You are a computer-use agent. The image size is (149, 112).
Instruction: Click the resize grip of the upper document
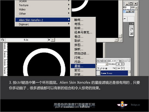(x=121, y=40)
